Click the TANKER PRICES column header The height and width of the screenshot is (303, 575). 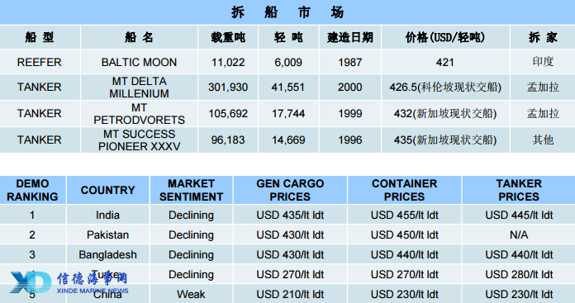519,190
